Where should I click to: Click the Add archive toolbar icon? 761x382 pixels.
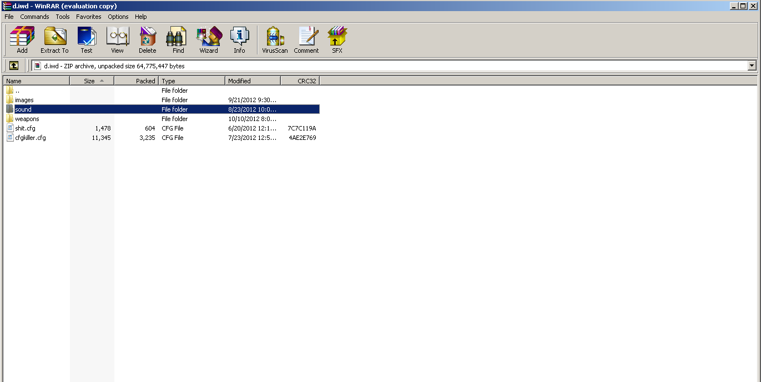tap(22, 40)
